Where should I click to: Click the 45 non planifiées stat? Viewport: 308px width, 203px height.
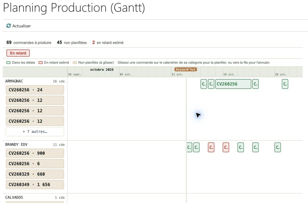pos(72,42)
